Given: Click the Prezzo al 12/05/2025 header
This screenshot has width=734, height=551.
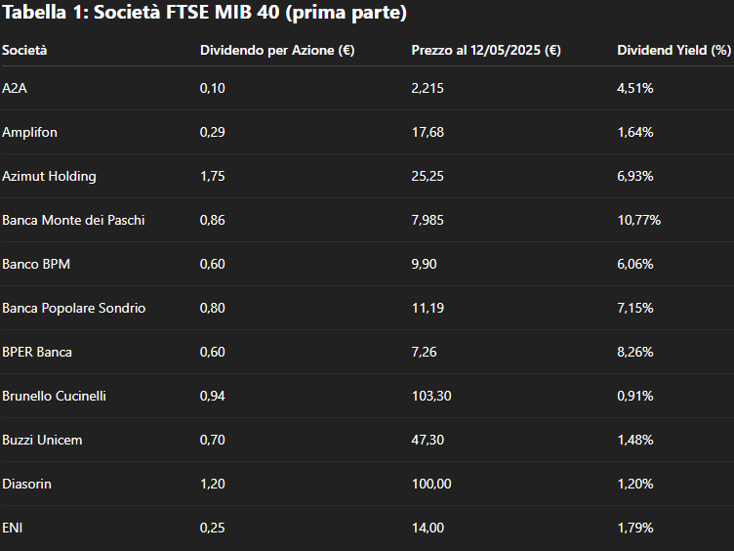Looking at the screenshot, I should (486, 50).
